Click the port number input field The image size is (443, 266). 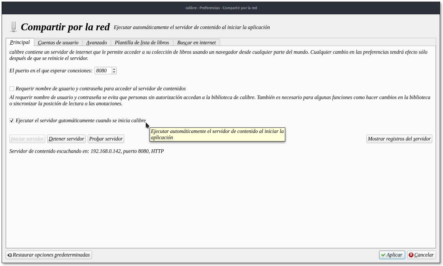[x=103, y=70]
